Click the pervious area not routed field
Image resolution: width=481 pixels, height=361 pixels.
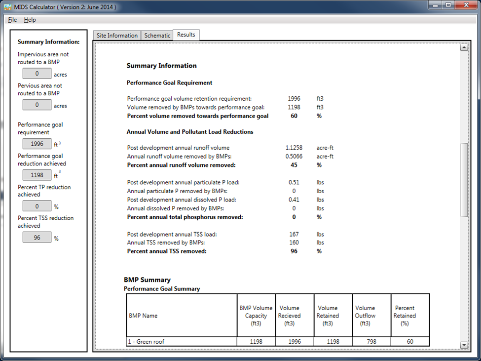click(x=37, y=105)
